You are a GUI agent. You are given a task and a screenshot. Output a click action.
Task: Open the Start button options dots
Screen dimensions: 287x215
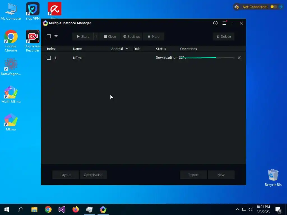(x=96, y=36)
